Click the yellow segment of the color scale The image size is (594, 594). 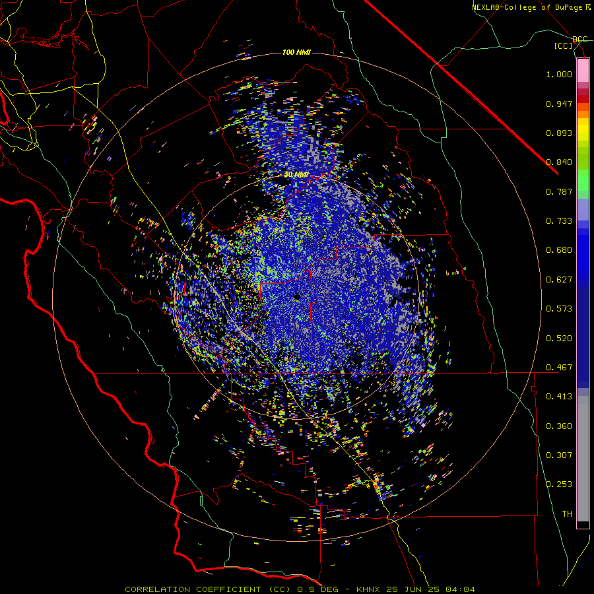pos(583,129)
